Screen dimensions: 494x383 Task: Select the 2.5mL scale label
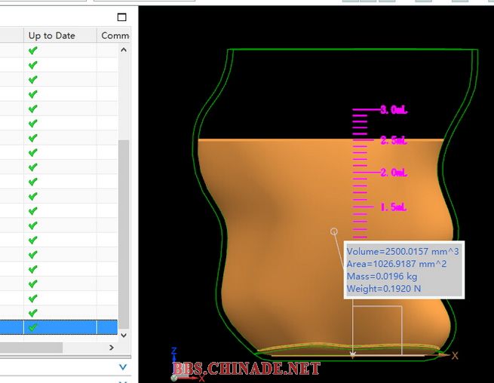394,140
